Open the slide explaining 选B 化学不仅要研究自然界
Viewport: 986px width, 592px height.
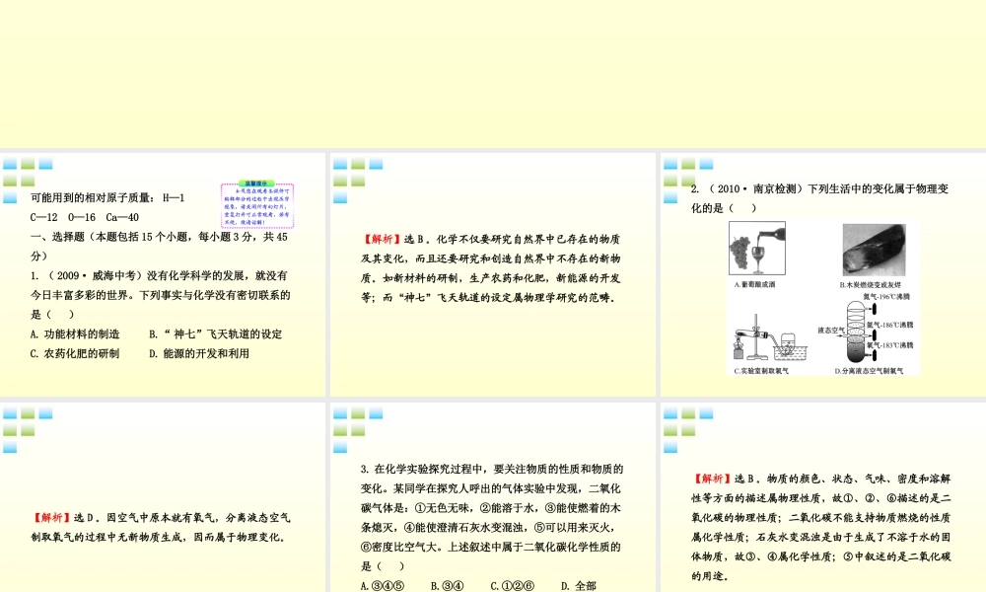click(492, 275)
